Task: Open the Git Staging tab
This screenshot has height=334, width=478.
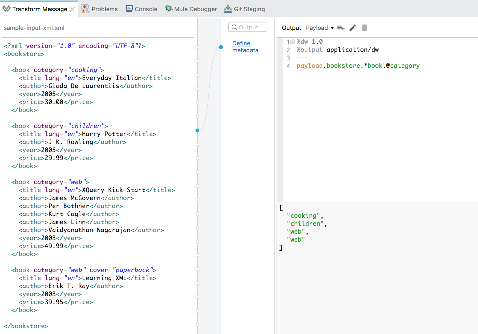Action: tap(249, 9)
